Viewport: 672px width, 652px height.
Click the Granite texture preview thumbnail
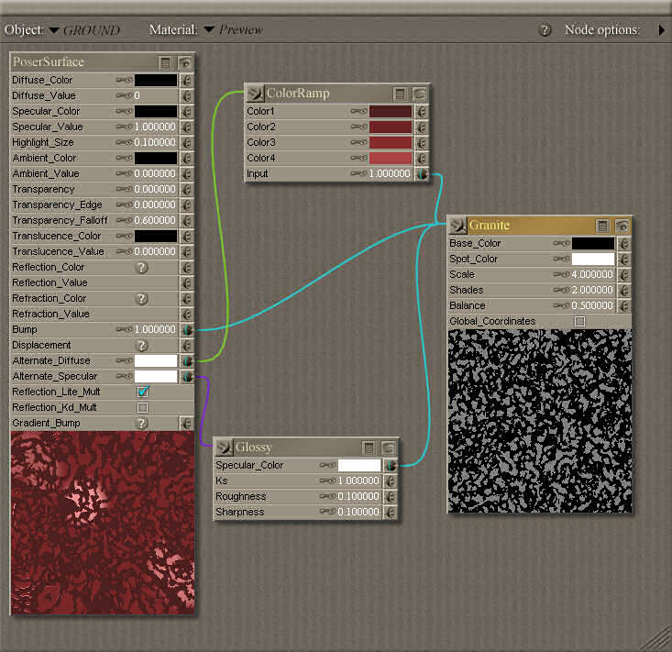(x=539, y=420)
